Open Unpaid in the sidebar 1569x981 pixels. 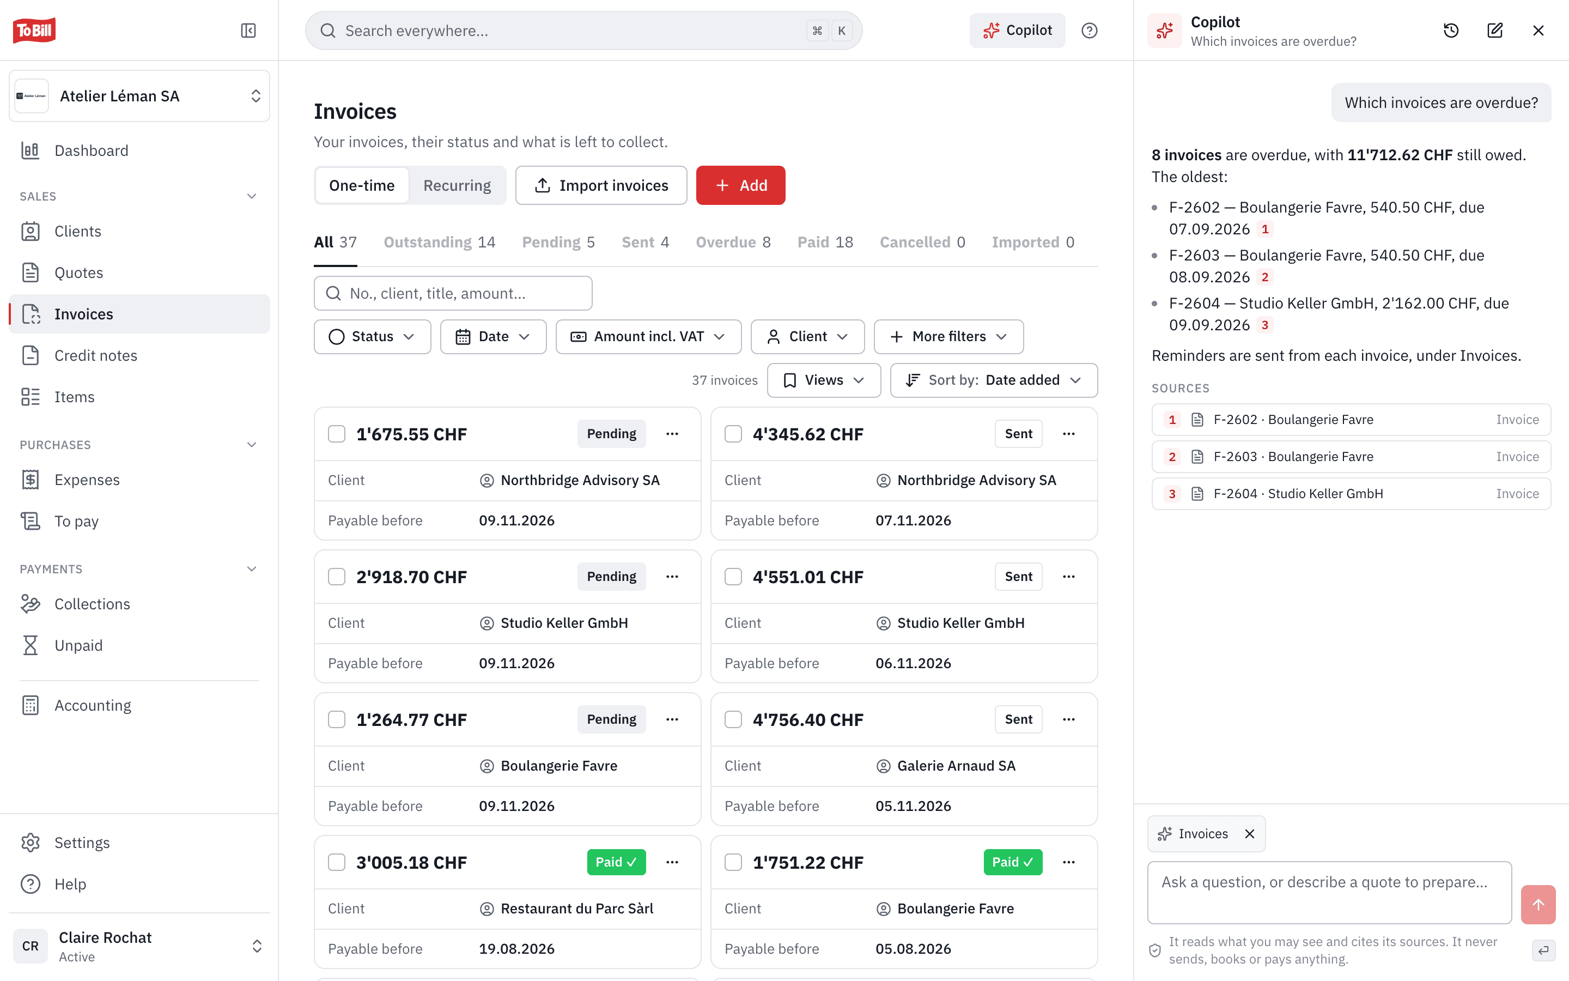139,646
